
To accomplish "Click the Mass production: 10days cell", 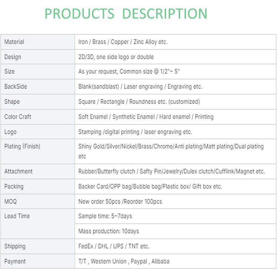I will pos(109,231).
